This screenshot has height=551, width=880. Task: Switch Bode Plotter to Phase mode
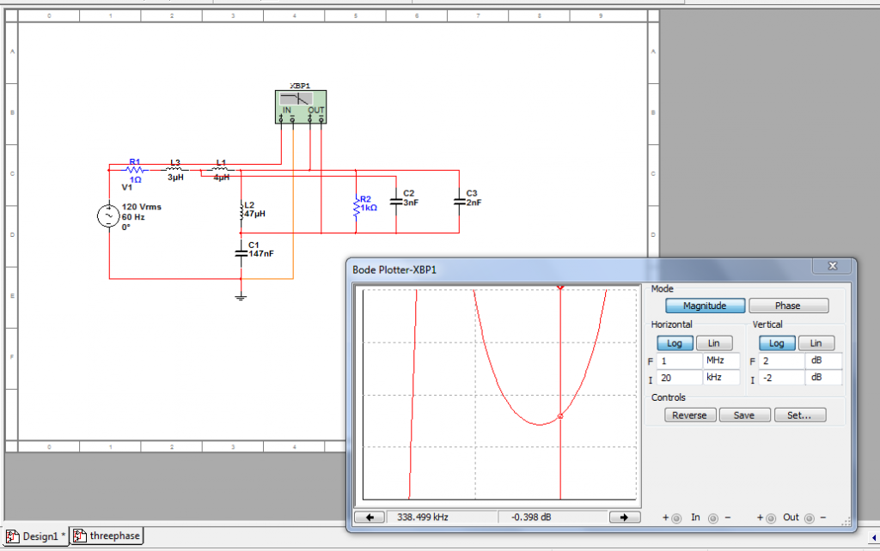(x=788, y=306)
